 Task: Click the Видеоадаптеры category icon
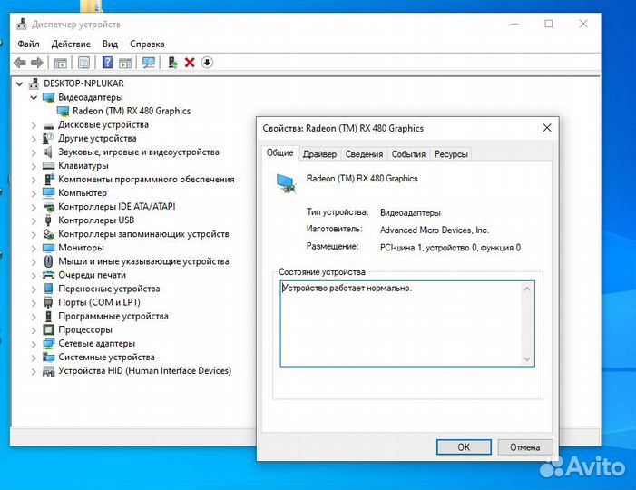coord(49,97)
